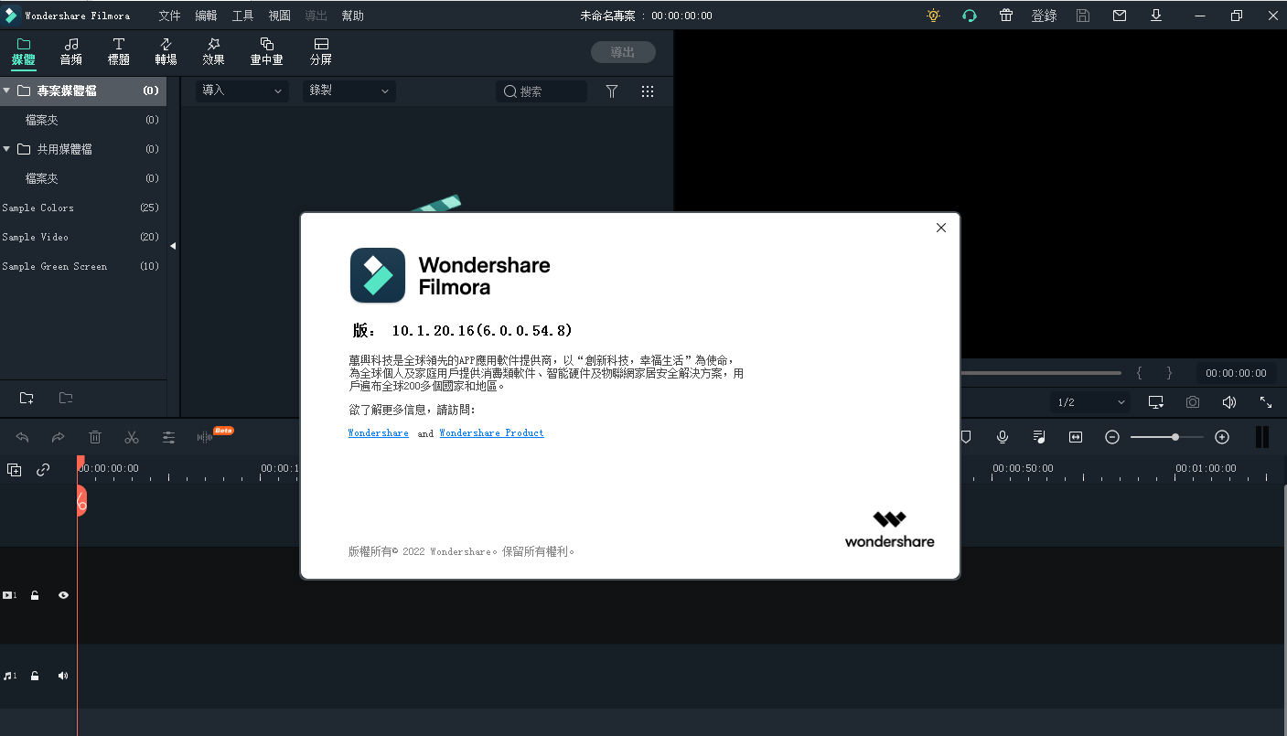
Task: Click the adjust sliders edit icon
Action: [168, 437]
